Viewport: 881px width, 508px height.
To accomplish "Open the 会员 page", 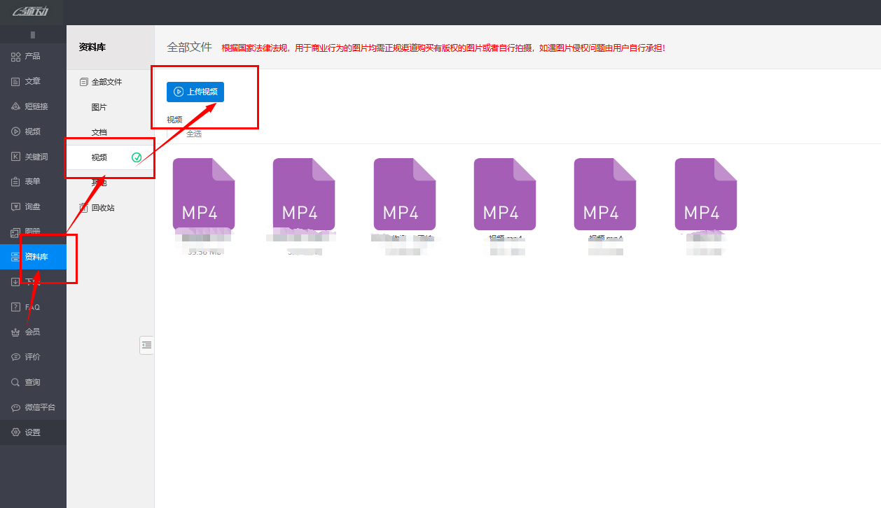I will [x=32, y=332].
